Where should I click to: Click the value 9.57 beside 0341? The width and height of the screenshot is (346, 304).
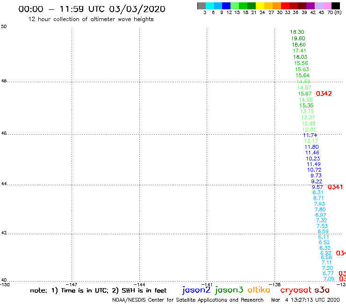[317, 187]
